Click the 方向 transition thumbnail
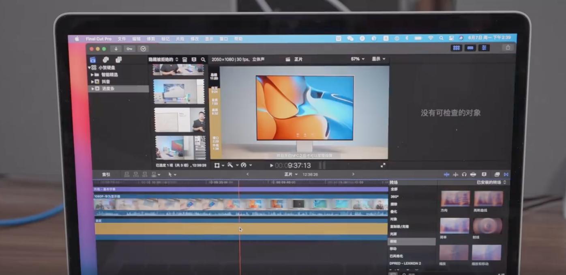The width and height of the screenshot is (566, 275). [455, 199]
